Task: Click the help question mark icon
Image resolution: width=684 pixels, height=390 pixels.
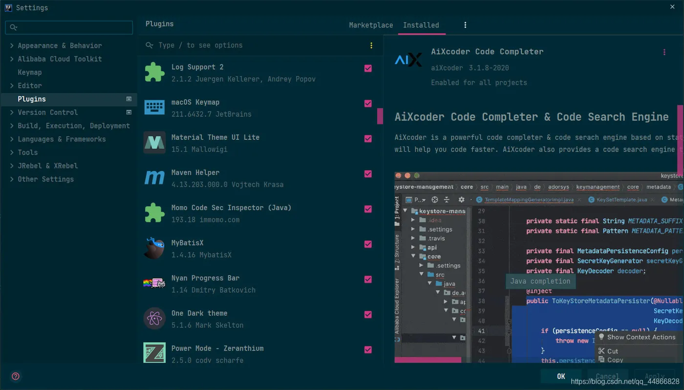Action: [x=16, y=376]
